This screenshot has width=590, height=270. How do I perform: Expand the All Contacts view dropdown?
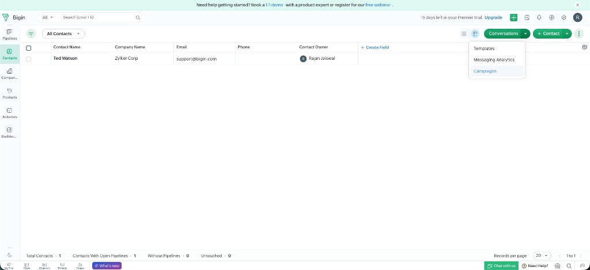[x=63, y=34]
